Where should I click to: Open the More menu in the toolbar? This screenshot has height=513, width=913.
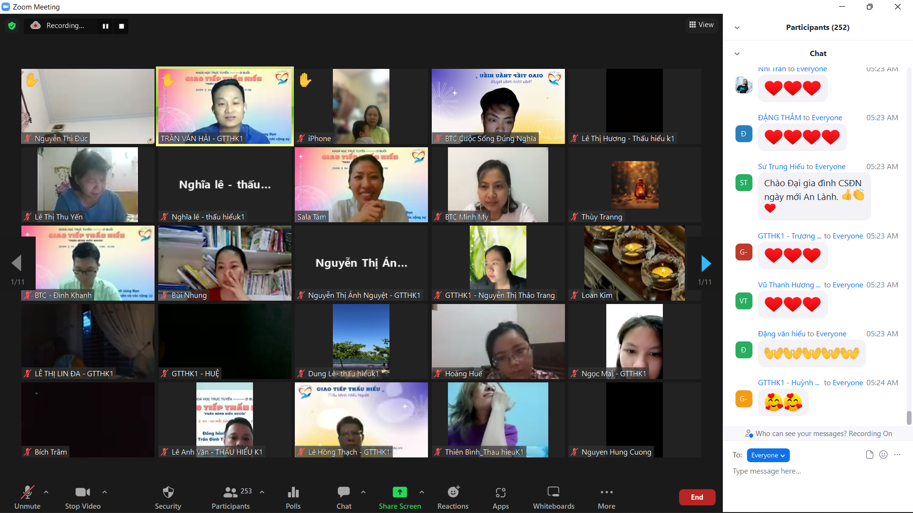(x=606, y=492)
